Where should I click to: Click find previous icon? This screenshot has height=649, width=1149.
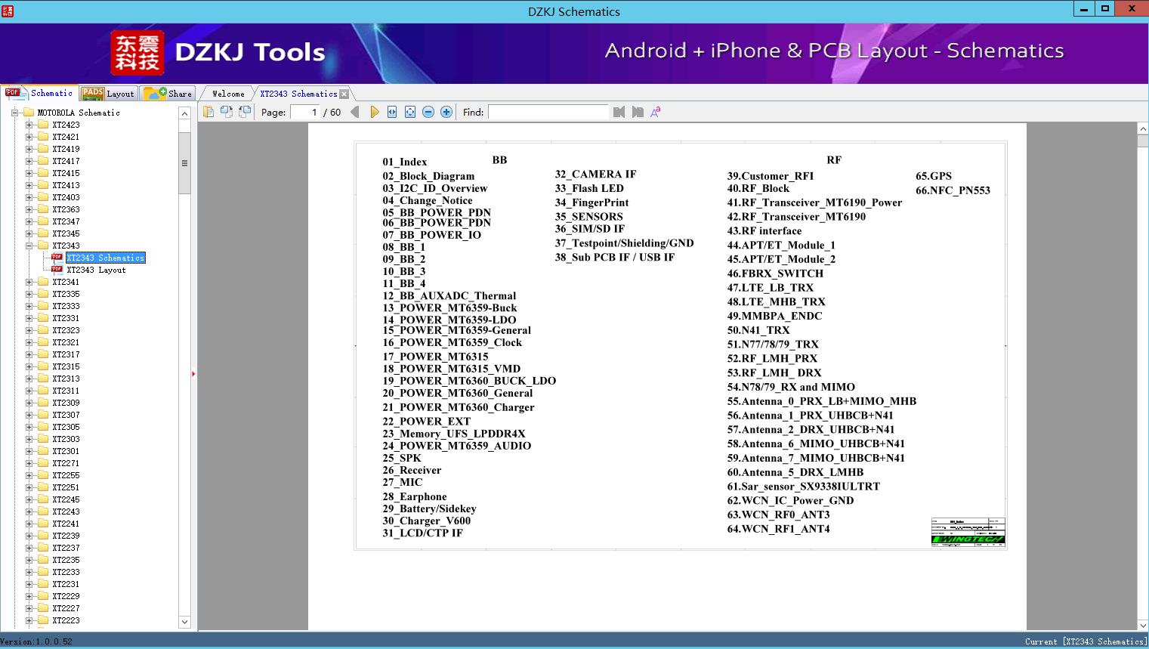(x=619, y=112)
